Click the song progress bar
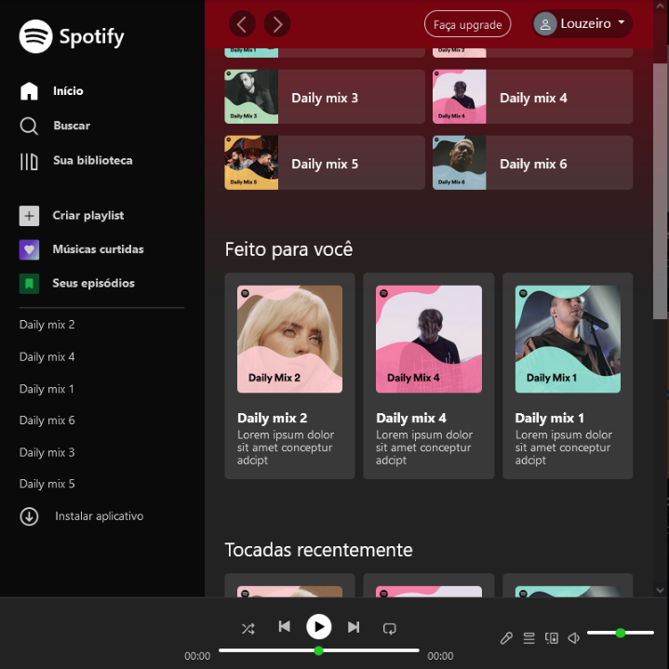The image size is (669, 669). point(319,650)
